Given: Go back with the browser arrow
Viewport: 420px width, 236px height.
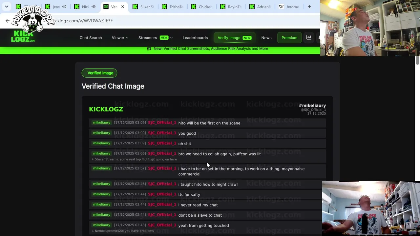Looking at the screenshot, I should point(8,21).
